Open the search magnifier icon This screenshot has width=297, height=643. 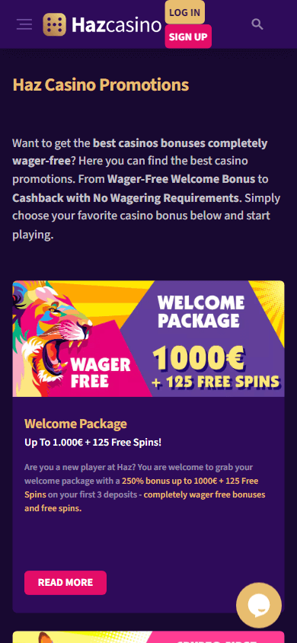tap(257, 24)
